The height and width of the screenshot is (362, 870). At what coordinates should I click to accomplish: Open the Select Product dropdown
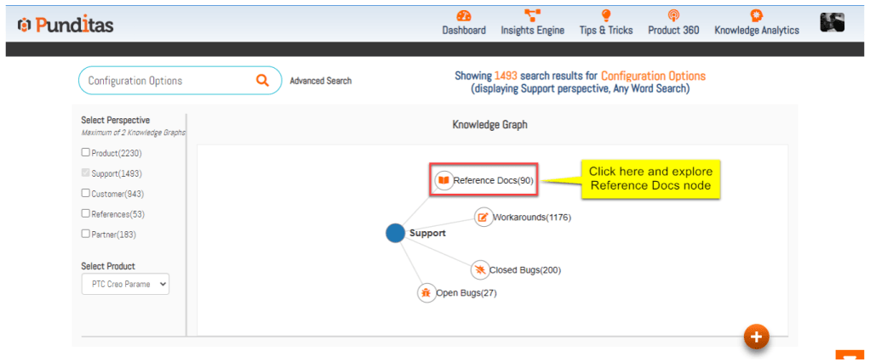tap(125, 284)
